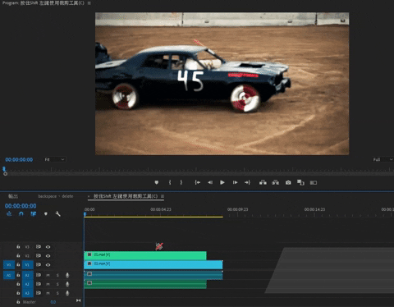
Task: Solo the second audio track
Action: (57, 284)
